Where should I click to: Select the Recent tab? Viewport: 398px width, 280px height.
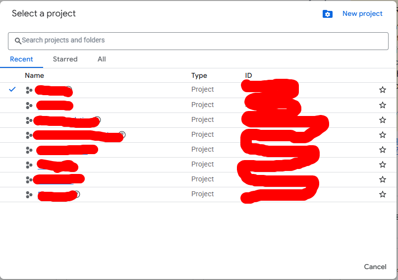(21, 59)
